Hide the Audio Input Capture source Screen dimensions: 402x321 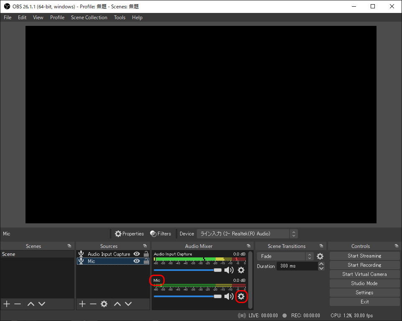pyautogui.click(x=137, y=254)
